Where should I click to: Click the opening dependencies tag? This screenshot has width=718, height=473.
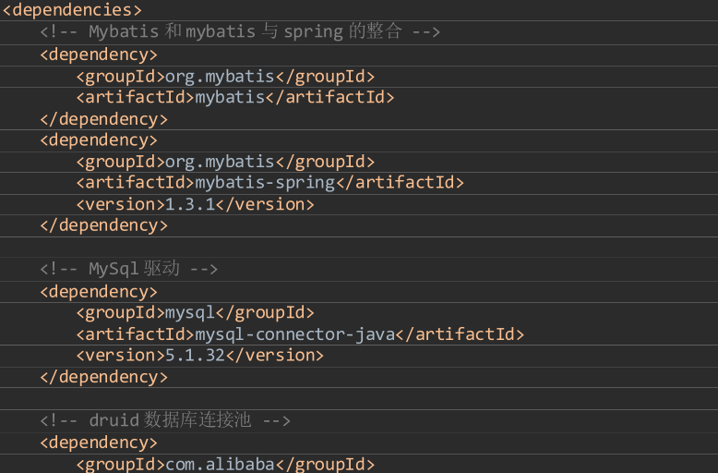pos(72,10)
